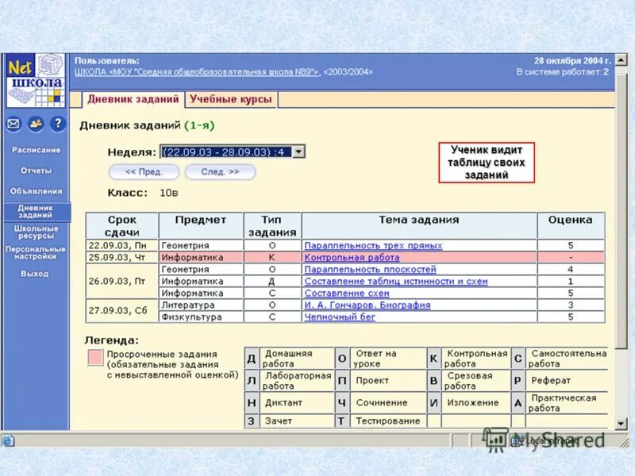
Task: Open Отчеты in the sidebar
Action: 36,171
